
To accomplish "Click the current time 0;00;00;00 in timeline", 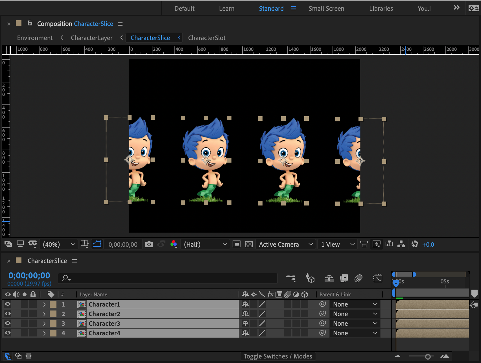I will coord(29,275).
